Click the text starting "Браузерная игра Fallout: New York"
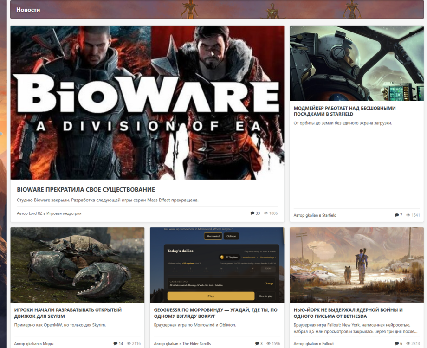 tap(356, 328)
